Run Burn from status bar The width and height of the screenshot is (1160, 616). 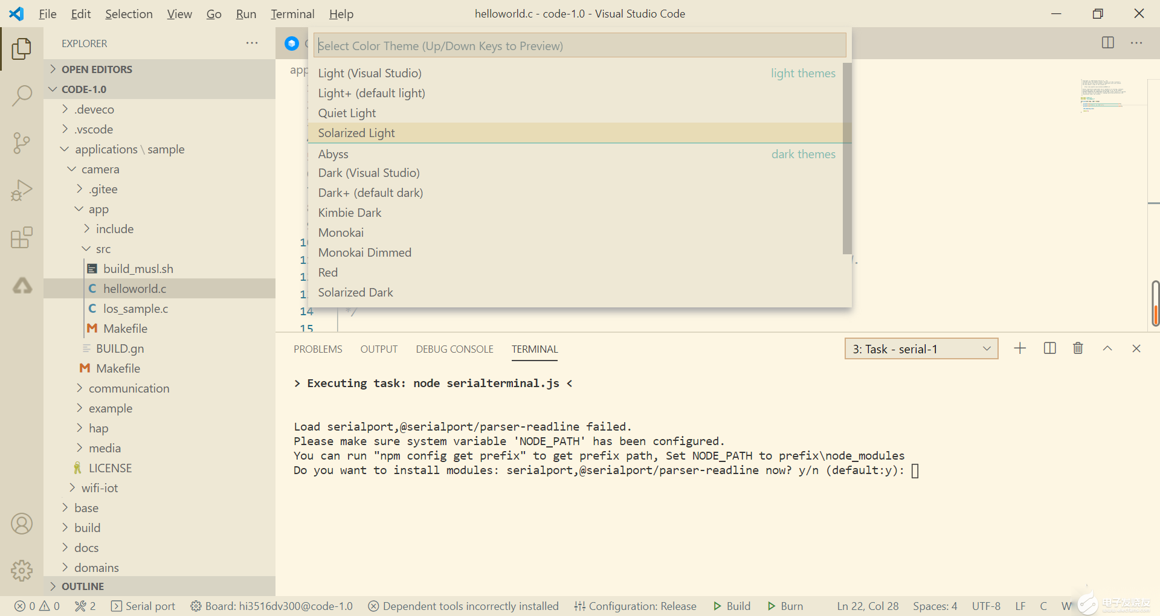click(785, 606)
